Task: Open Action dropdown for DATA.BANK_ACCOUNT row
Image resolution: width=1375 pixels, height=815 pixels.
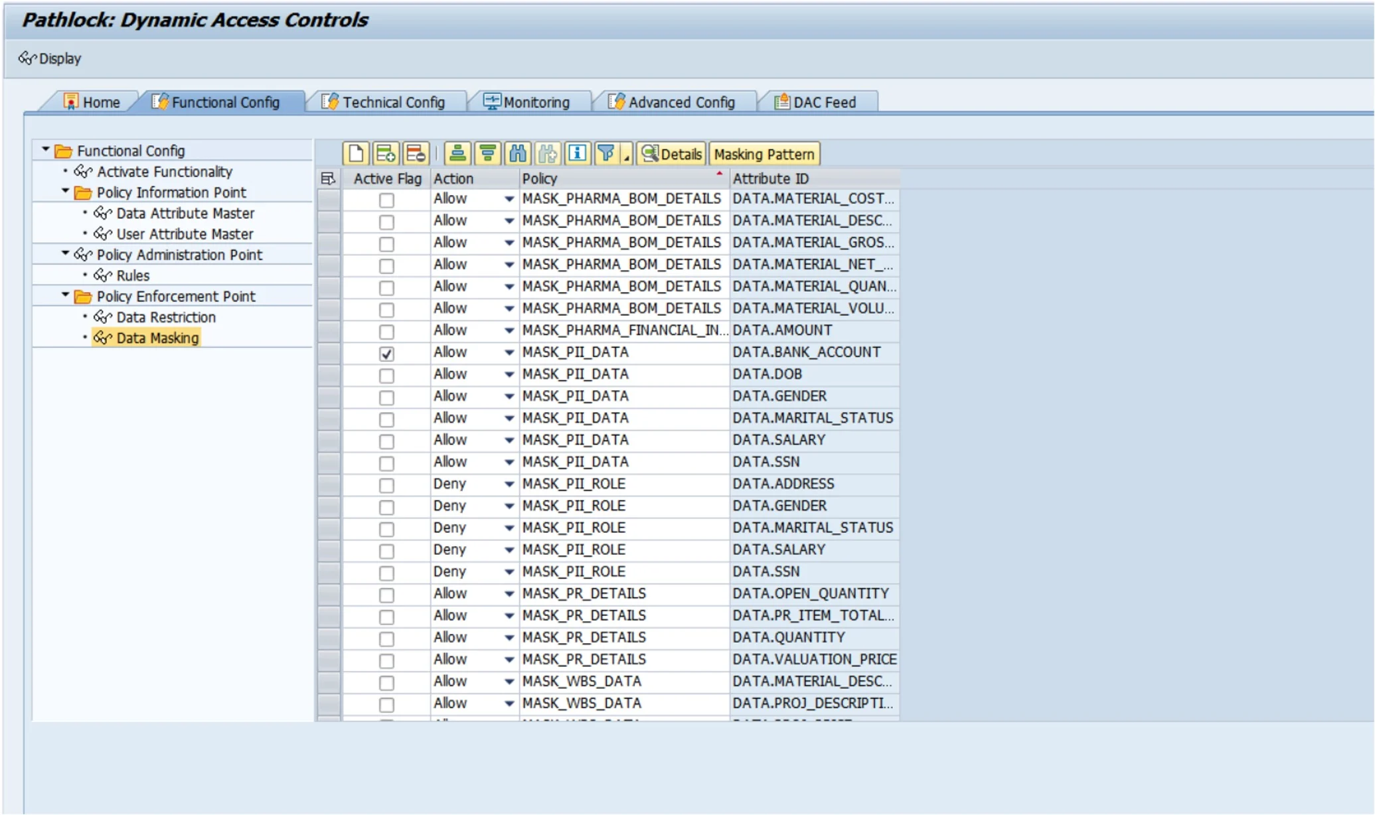Action: (x=509, y=352)
